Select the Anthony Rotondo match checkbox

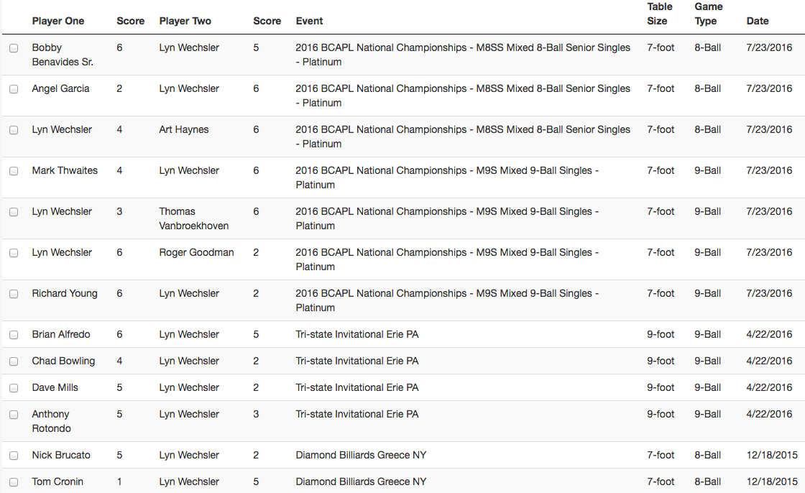pos(14,415)
